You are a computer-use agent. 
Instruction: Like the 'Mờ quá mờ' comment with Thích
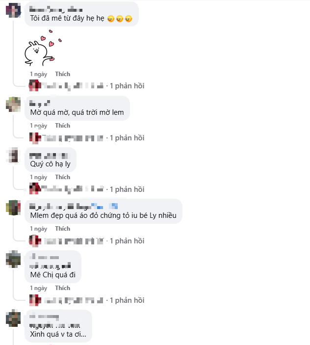(63, 126)
